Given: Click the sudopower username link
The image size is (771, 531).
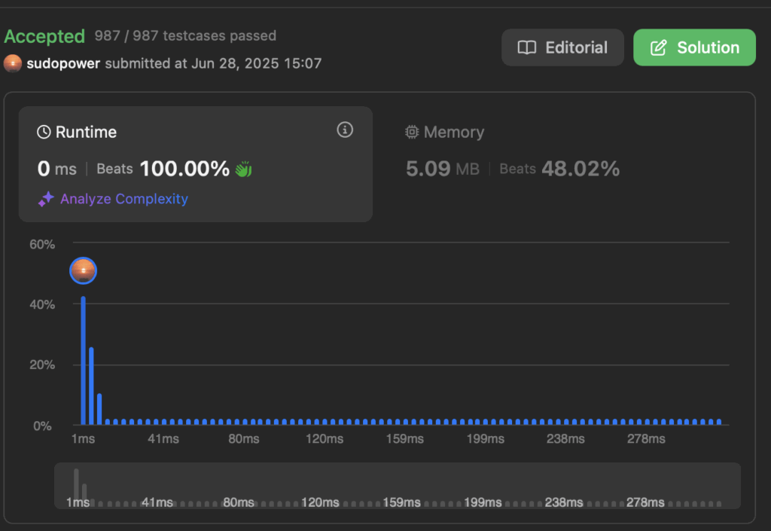Looking at the screenshot, I should click(63, 63).
